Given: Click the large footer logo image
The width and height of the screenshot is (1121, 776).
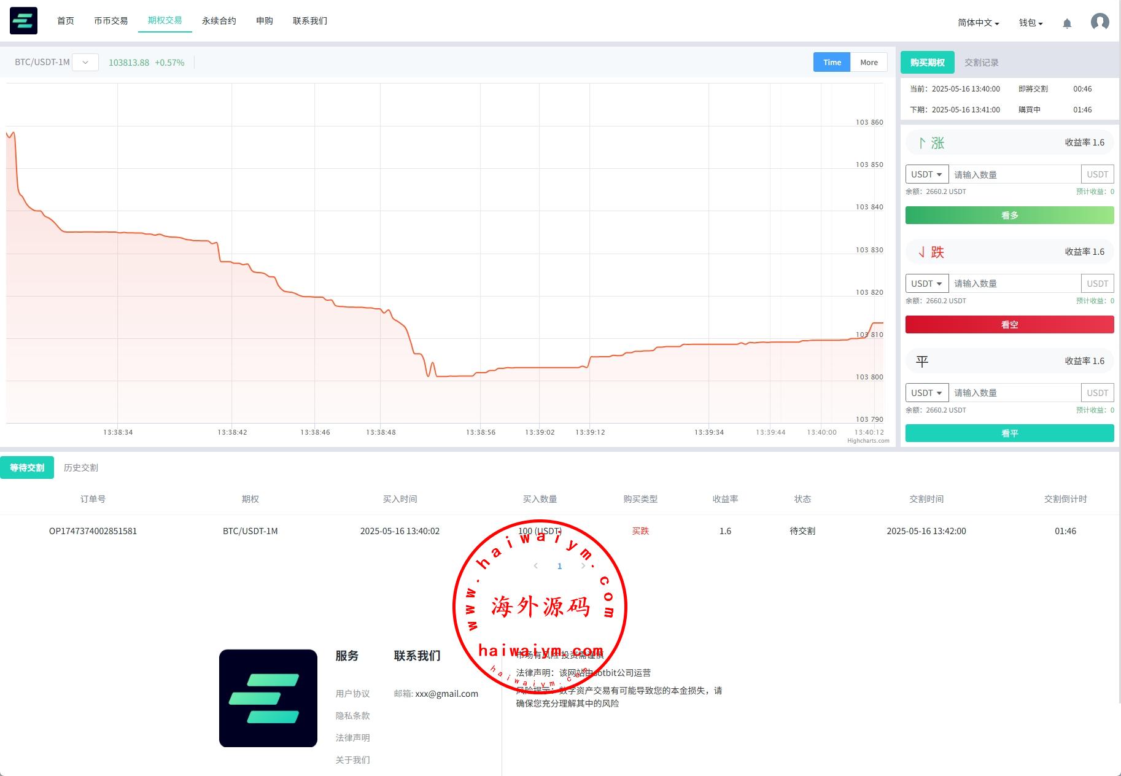Looking at the screenshot, I should point(268,698).
